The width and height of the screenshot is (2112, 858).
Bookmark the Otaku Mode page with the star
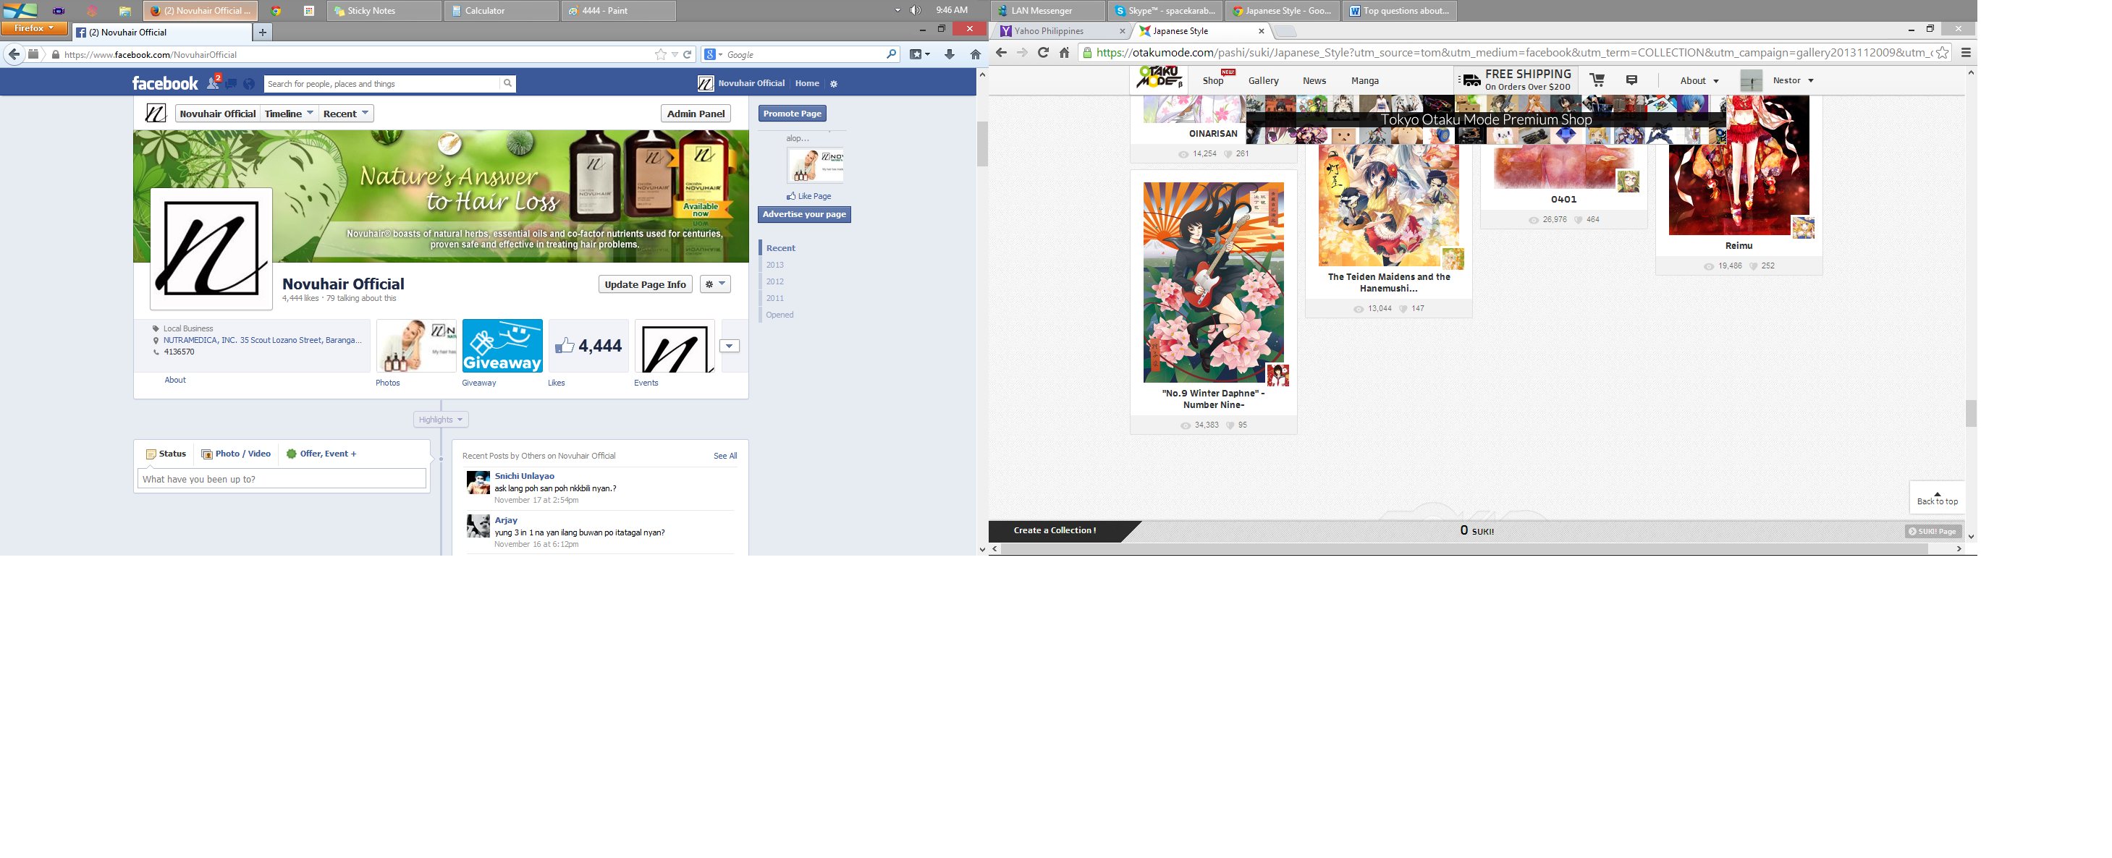coord(1943,52)
